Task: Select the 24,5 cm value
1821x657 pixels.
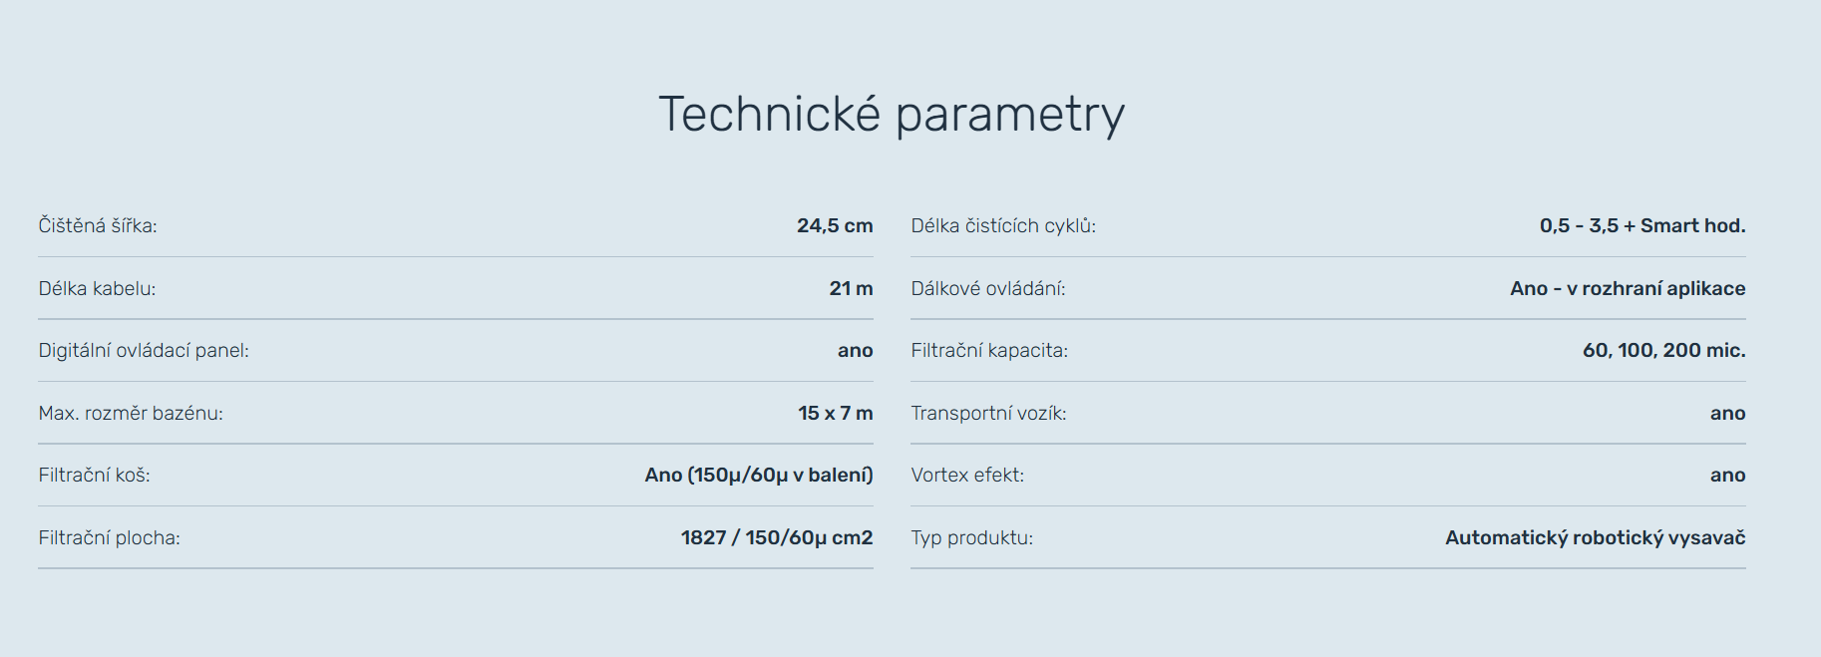Action: [x=835, y=226]
